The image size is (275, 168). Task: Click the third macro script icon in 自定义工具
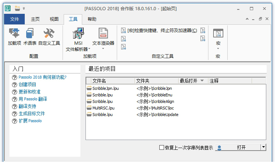pos(123,47)
